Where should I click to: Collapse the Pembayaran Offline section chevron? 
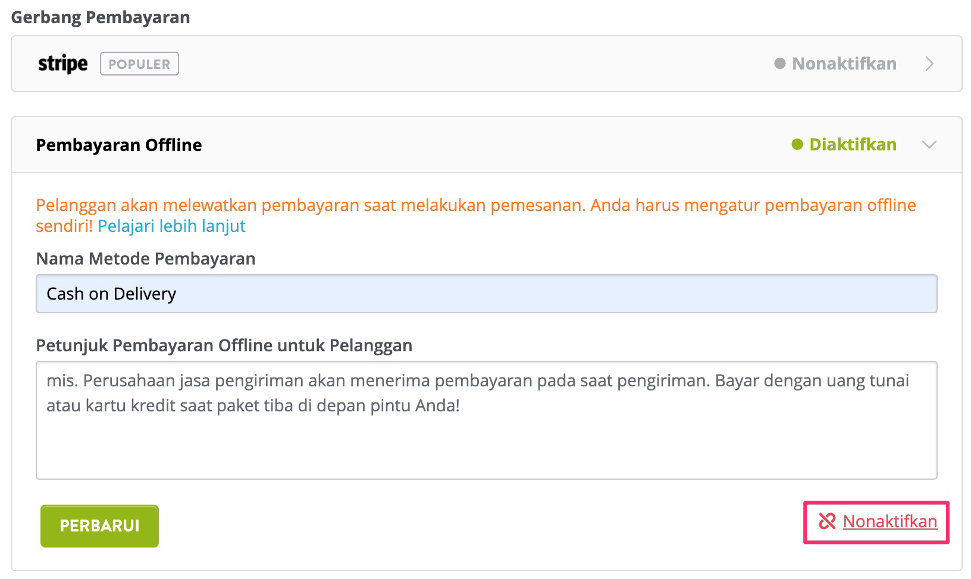929,144
